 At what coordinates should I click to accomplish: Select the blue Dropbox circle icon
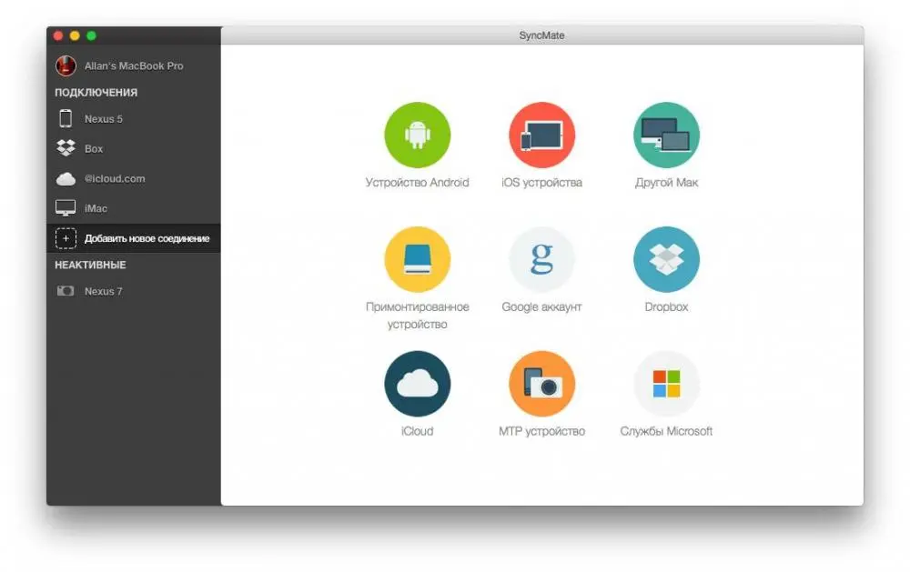tap(666, 259)
